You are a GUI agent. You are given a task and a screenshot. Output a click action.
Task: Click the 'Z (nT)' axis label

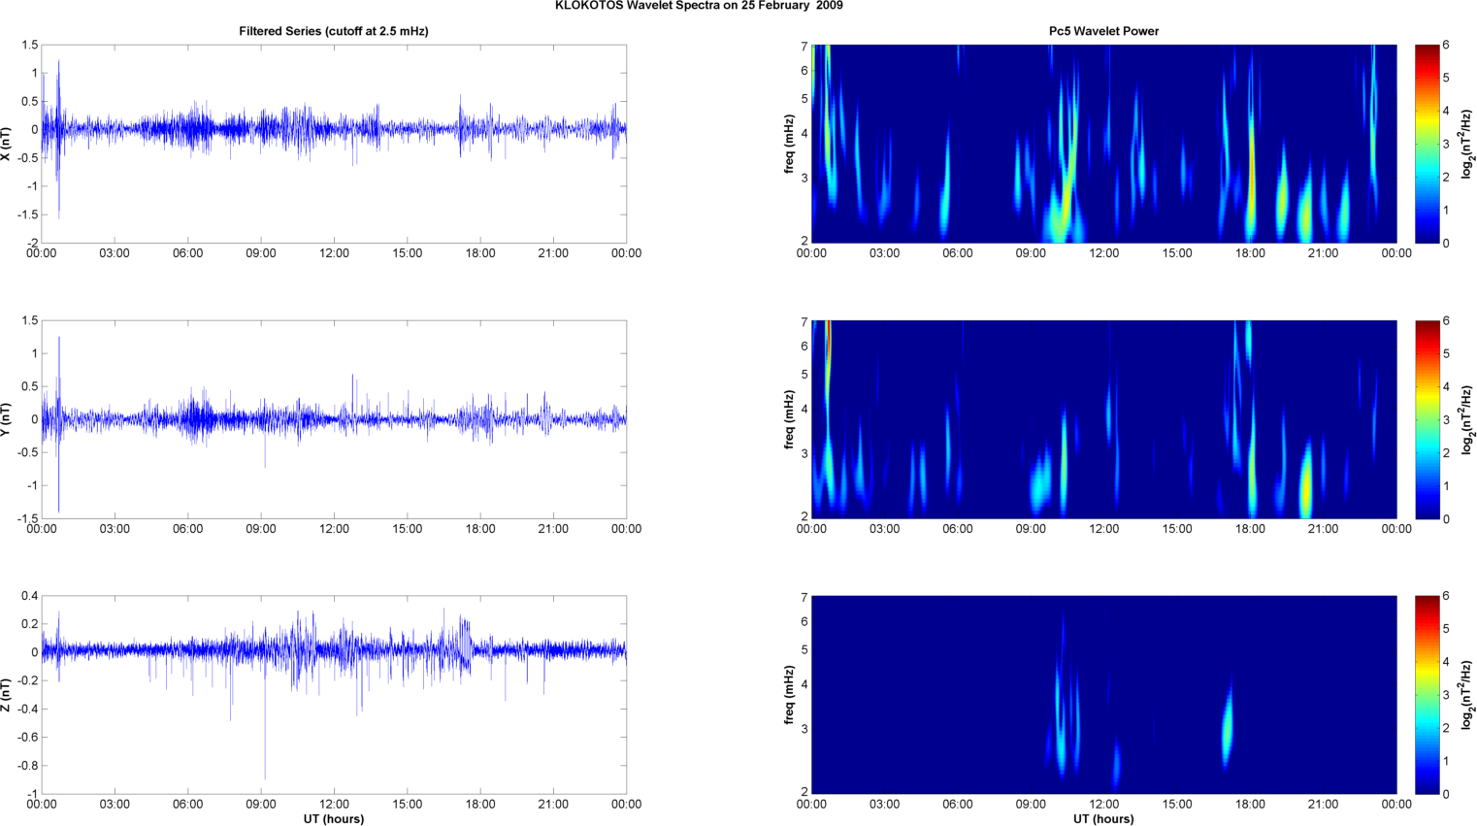coord(7,695)
